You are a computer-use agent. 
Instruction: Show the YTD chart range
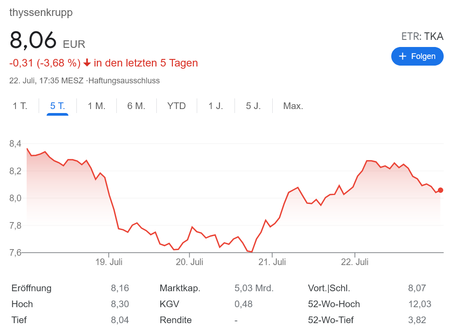click(176, 106)
